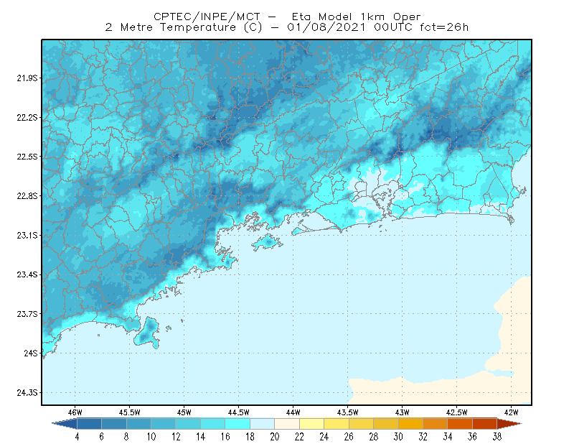
Task: Select the orange swatch between 30 and 32
Action: pyautogui.click(x=410, y=424)
